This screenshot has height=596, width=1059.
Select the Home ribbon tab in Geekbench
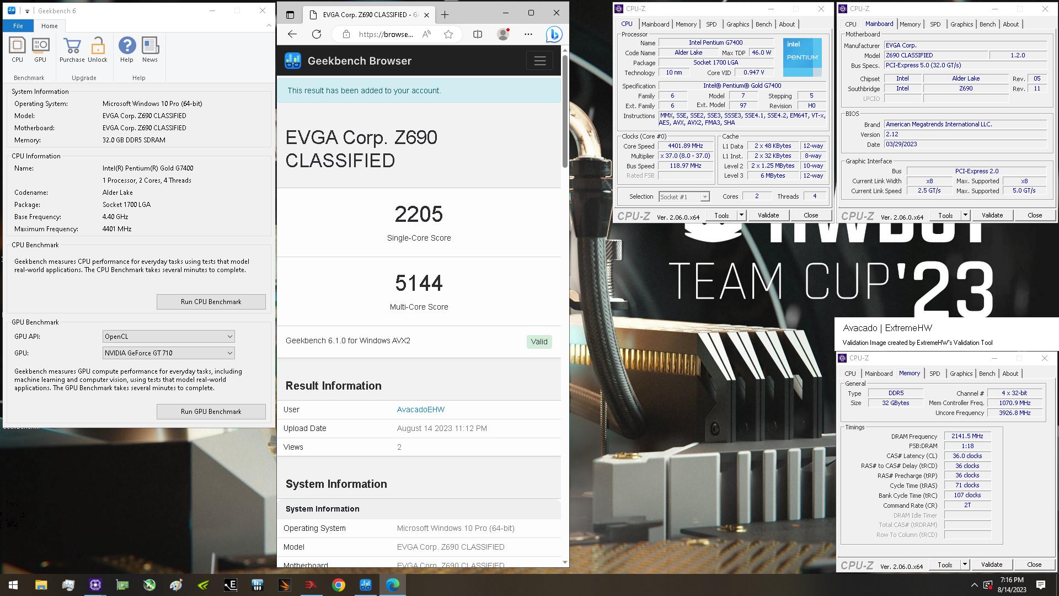[50, 26]
